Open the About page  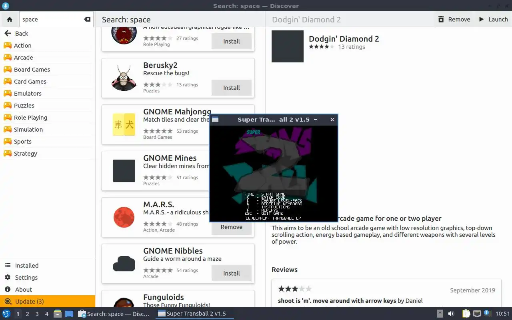(48, 290)
